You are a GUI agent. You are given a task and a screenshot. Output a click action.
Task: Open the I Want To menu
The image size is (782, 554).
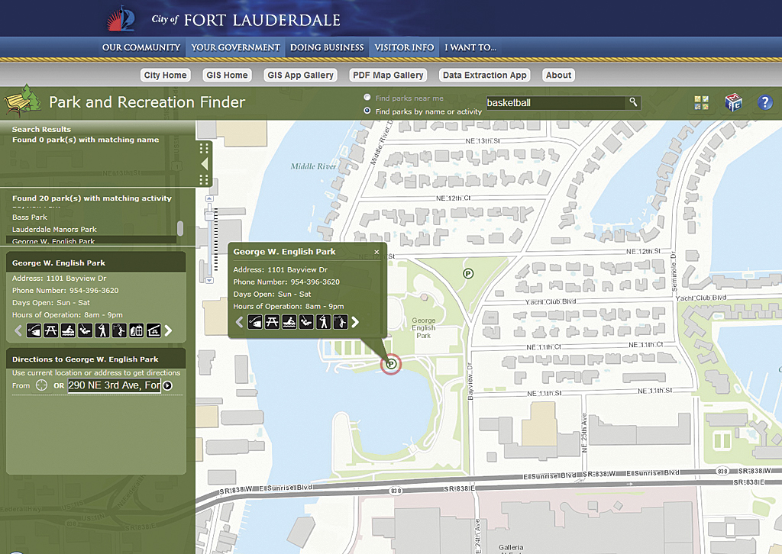(470, 47)
